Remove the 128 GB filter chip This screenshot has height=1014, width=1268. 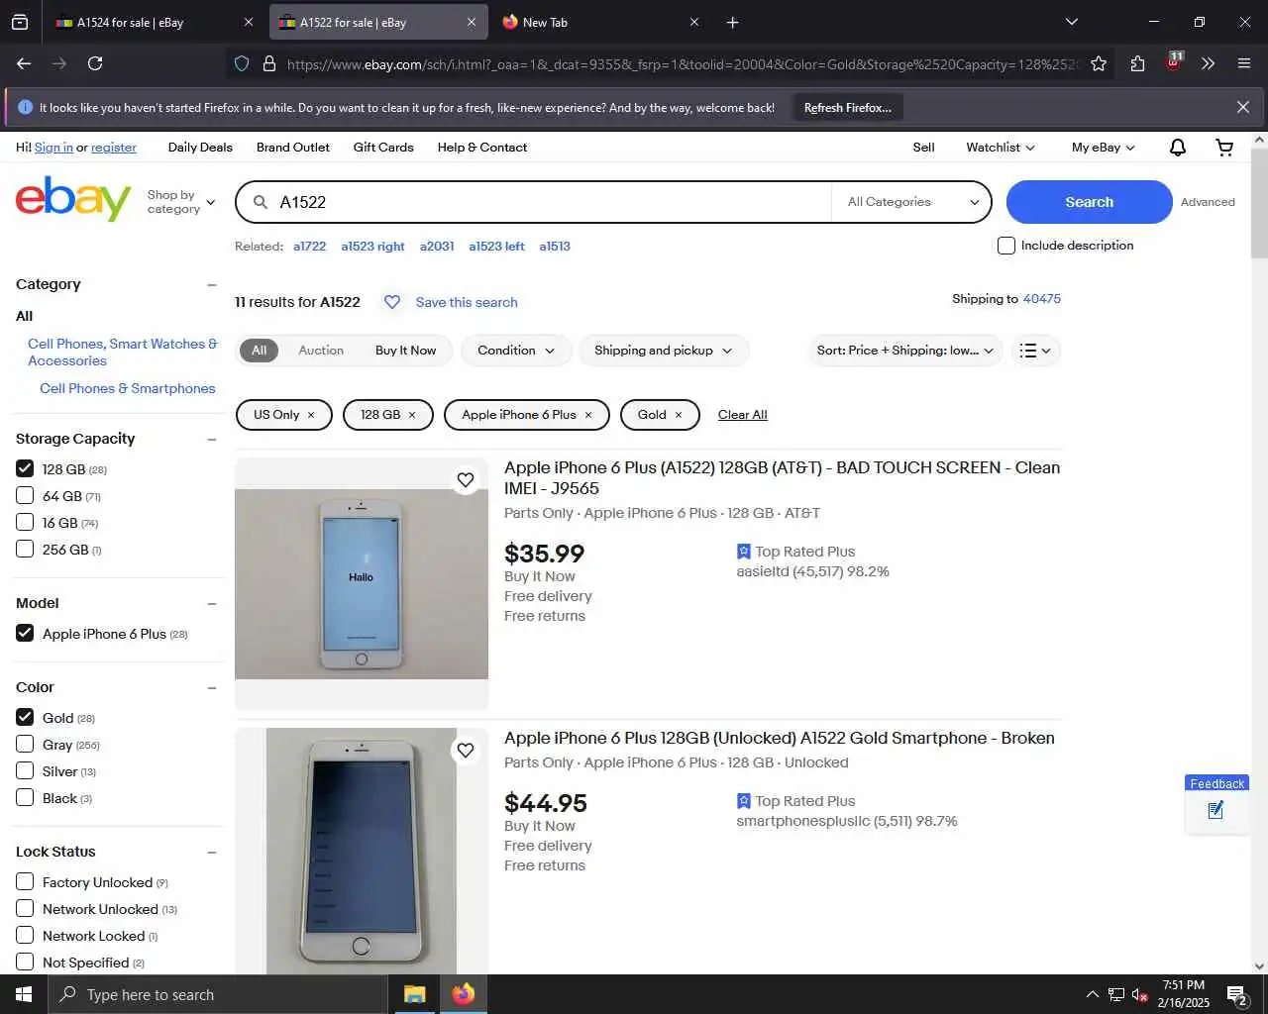click(412, 415)
